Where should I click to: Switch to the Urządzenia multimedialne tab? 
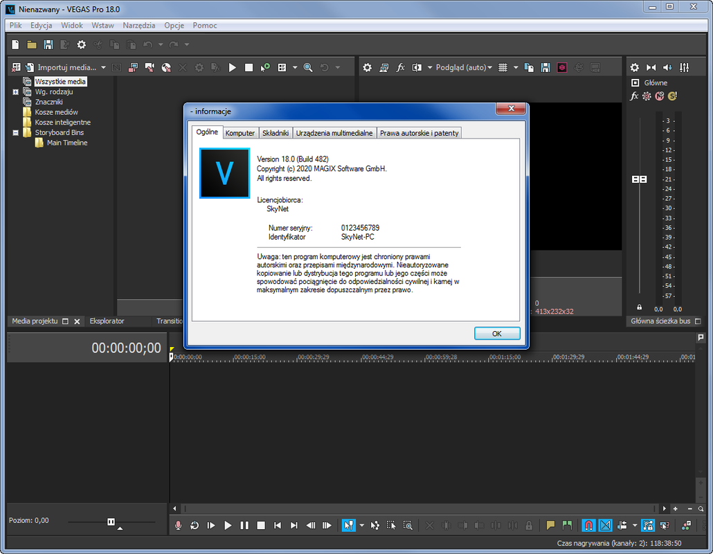pos(334,133)
